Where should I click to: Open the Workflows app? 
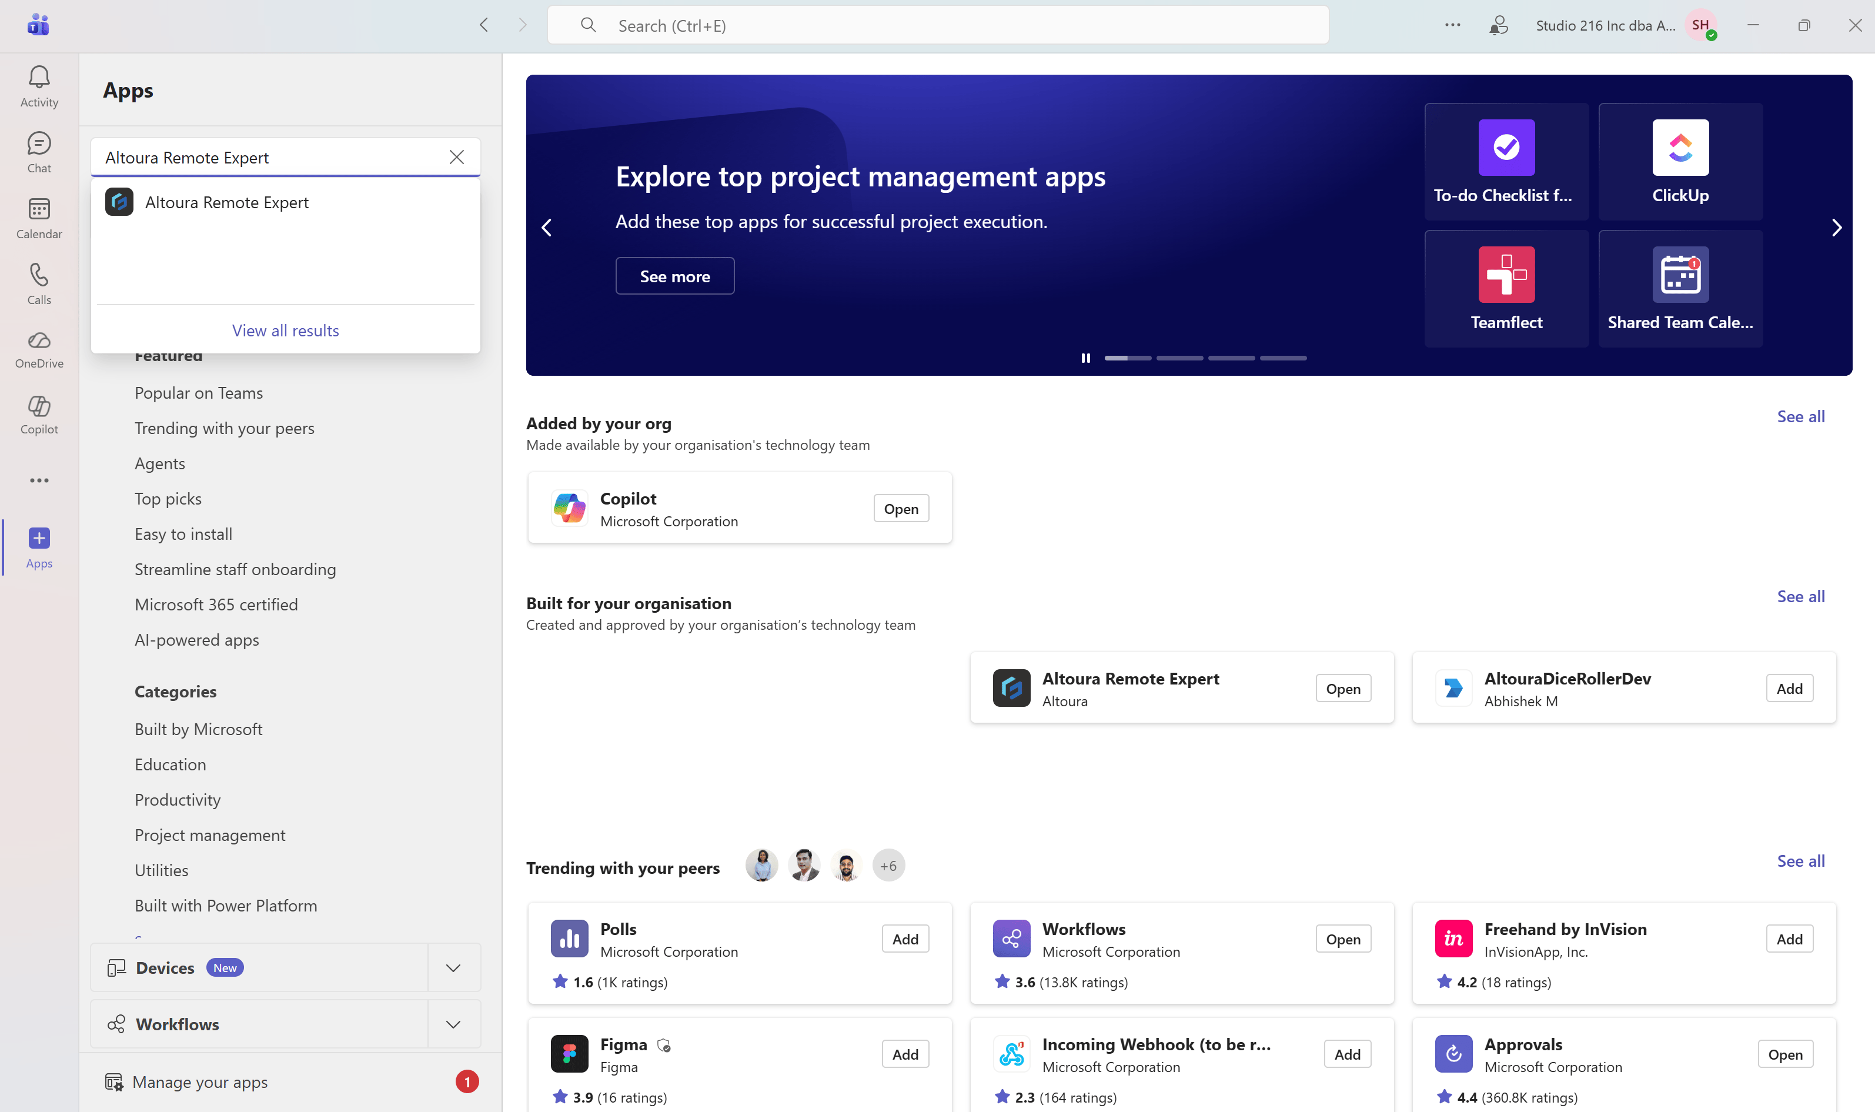tap(1343, 939)
